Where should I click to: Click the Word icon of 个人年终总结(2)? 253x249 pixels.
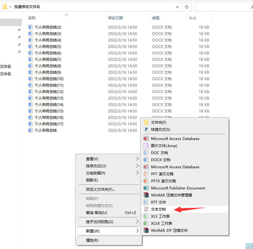pyautogui.click(x=30, y=27)
